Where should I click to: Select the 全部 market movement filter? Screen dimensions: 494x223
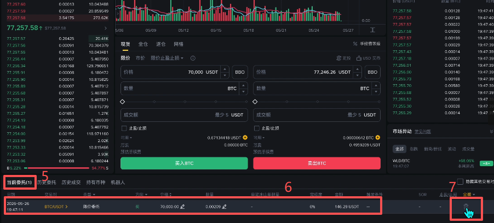(399, 149)
